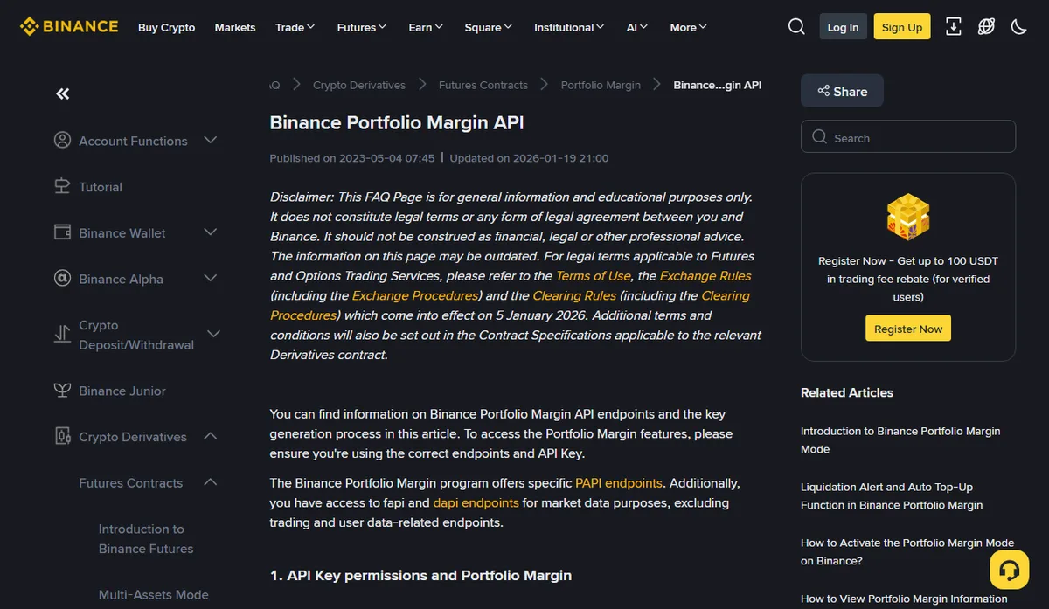
Task: Expand Binance Wallet section
Action: [x=210, y=232]
